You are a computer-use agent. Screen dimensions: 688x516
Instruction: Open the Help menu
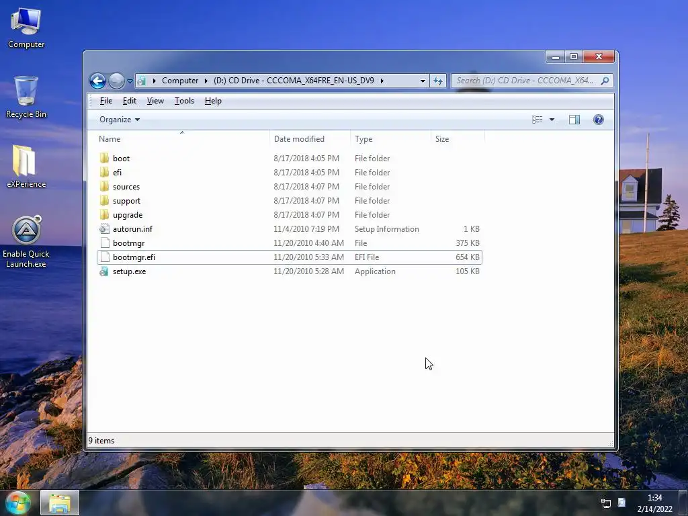[x=213, y=101]
